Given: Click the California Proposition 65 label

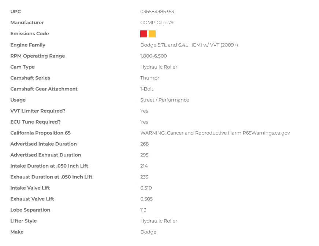Looking at the screenshot, I should tap(41, 133).
